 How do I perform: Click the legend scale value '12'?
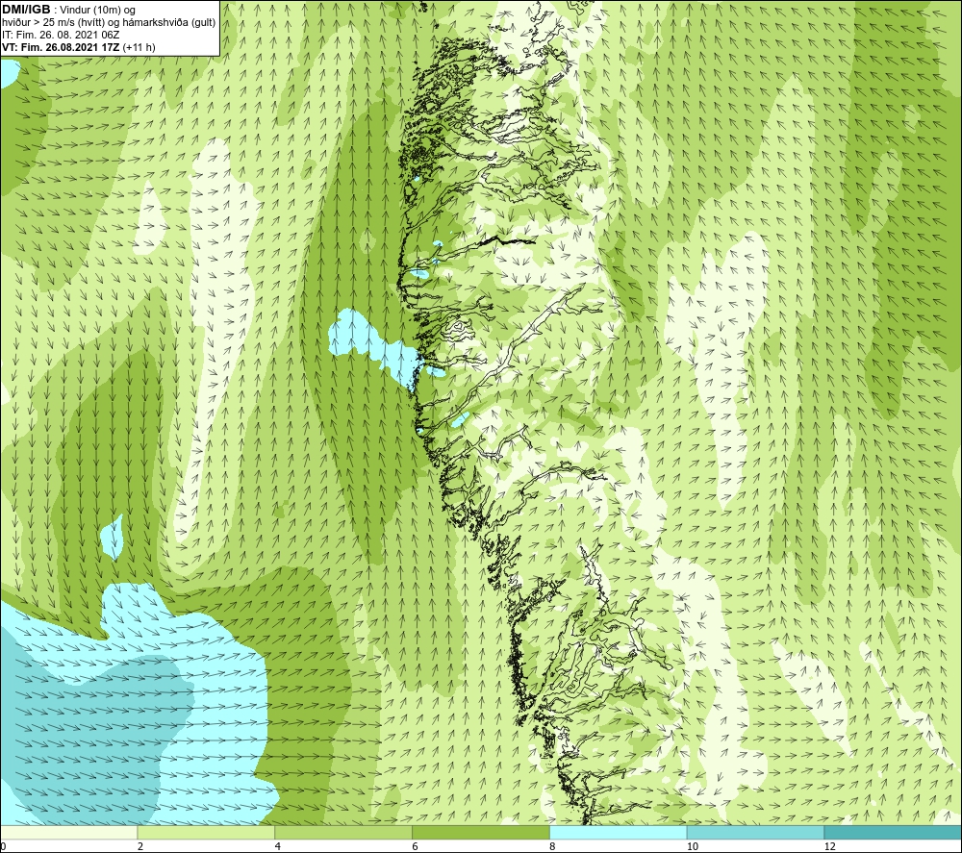830,846
